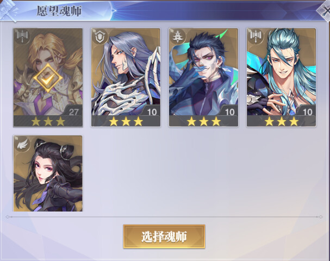Click the 选择魂师 confirm button
This screenshot has width=330, height=261.
point(164,237)
